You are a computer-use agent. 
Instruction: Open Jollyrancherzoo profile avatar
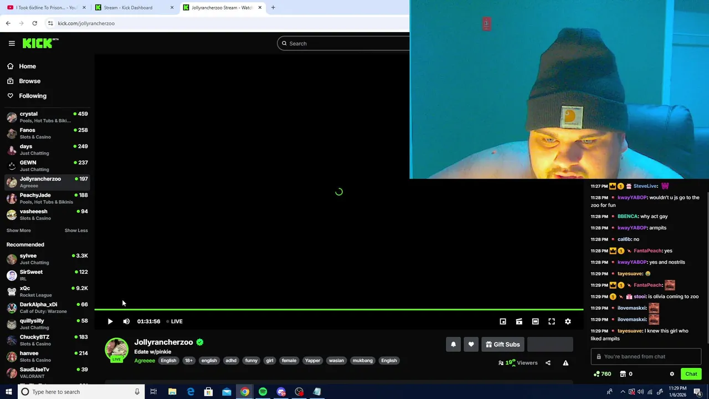pyautogui.click(x=116, y=350)
